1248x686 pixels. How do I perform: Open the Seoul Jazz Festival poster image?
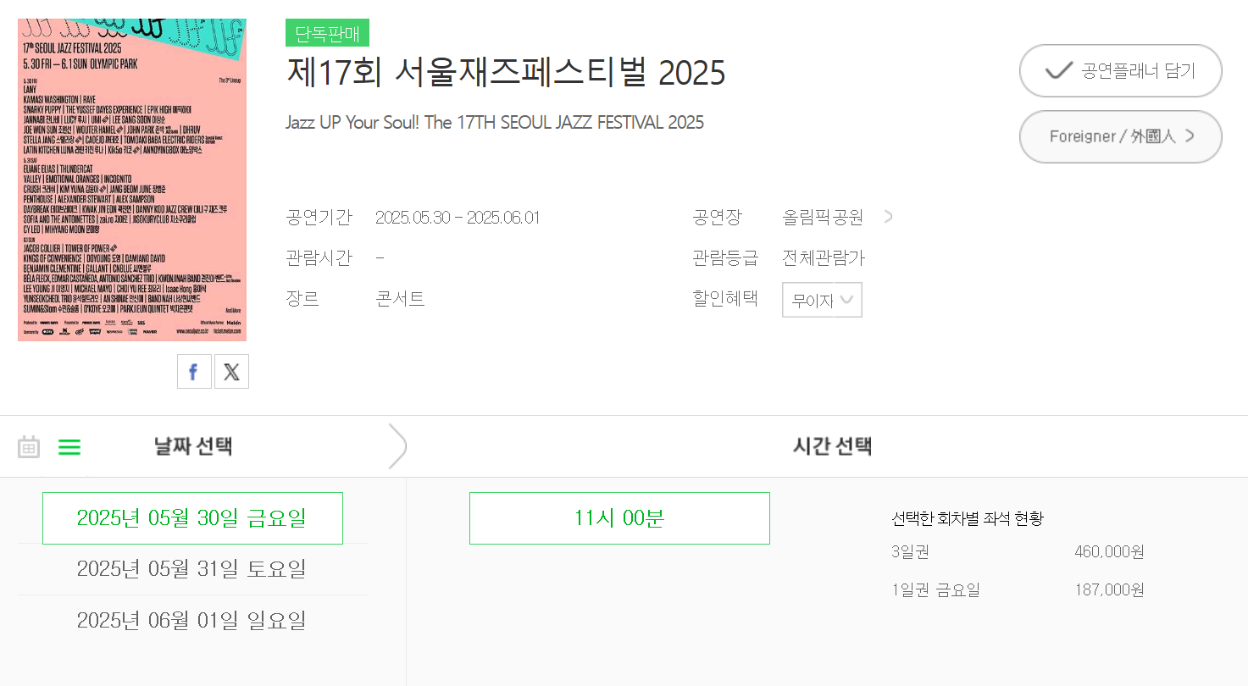click(x=132, y=180)
